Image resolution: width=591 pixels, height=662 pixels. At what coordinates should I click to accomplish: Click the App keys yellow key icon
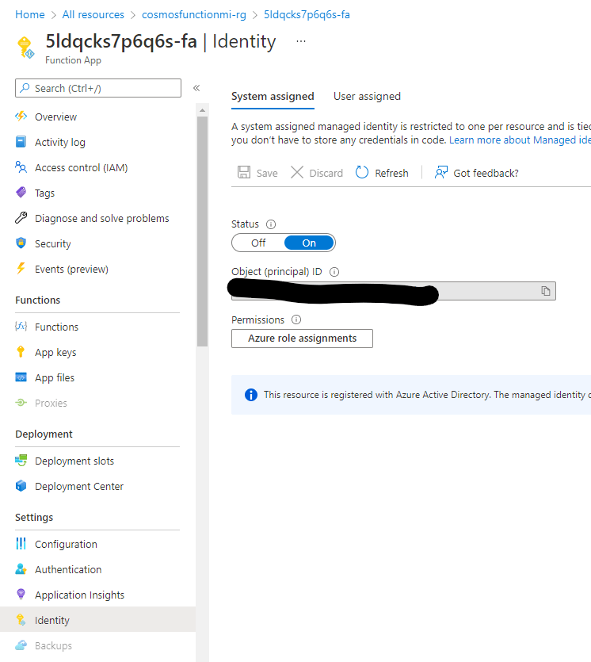pos(21,352)
